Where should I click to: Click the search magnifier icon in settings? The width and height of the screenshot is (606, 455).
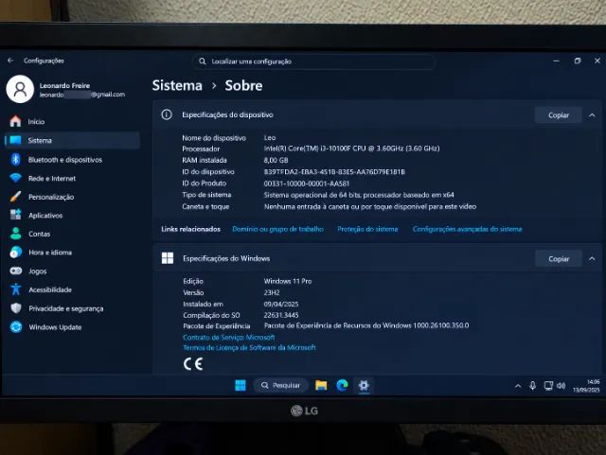click(x=202, y=61)
